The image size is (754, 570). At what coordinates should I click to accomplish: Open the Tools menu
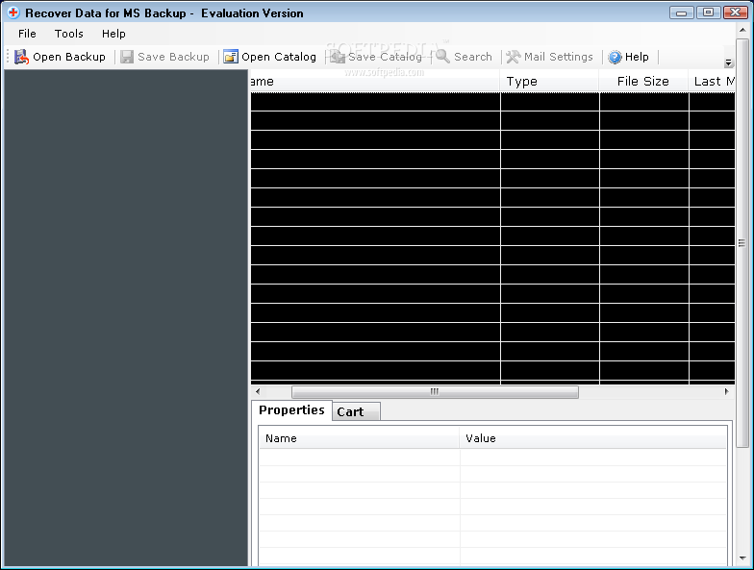click(x=69, y=34)
